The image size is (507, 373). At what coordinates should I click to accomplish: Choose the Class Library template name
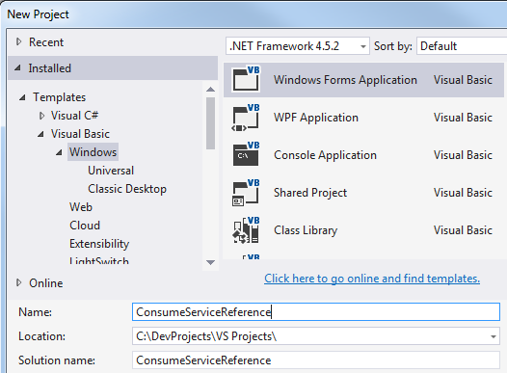click(x=306, y=230)
